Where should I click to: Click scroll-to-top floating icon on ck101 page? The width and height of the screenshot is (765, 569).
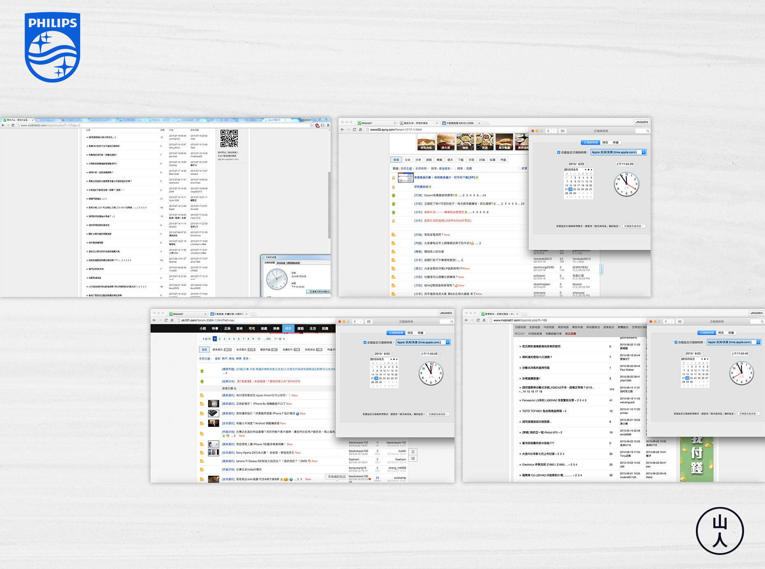point(413,452)
